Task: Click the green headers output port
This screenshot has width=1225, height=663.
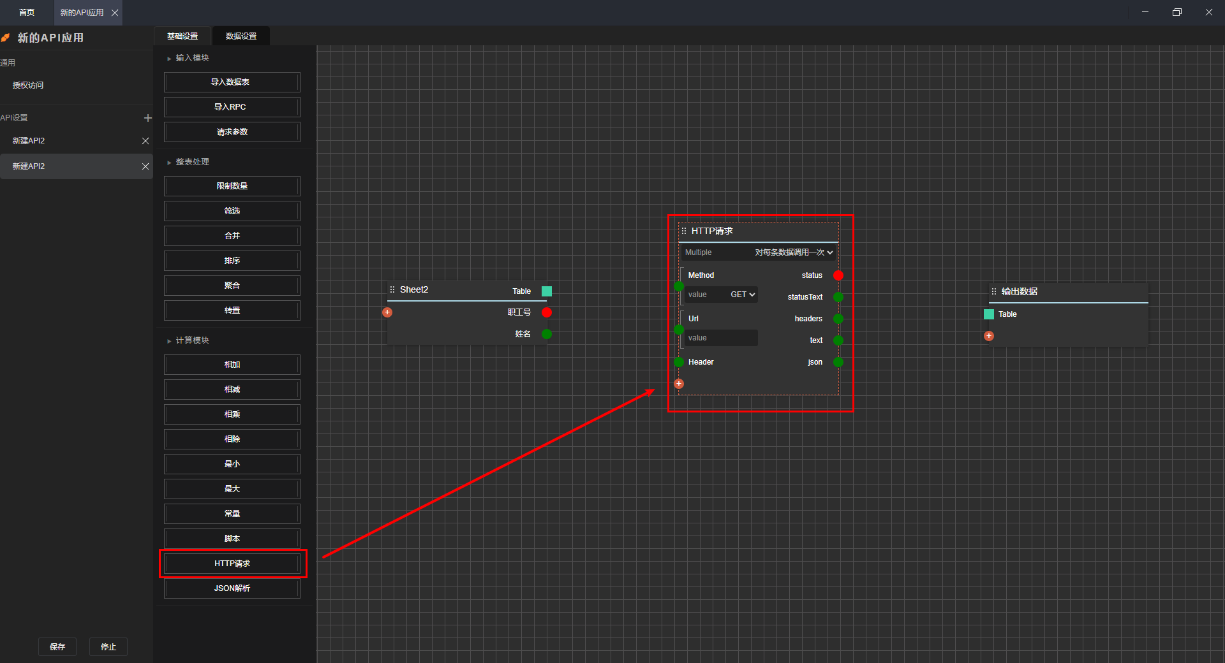Action: point(838,319)
